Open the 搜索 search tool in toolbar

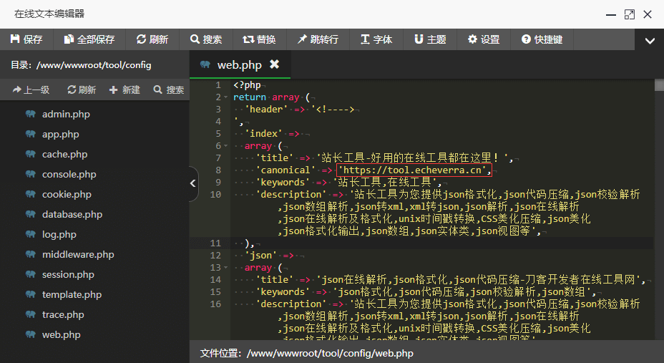[x=206, y=39]
